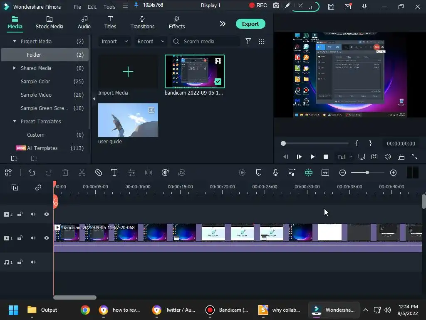Image resolution: width=426 pixels, height=320 pixels.
Task: Open the media filter icon
Action: click(248, 41)
